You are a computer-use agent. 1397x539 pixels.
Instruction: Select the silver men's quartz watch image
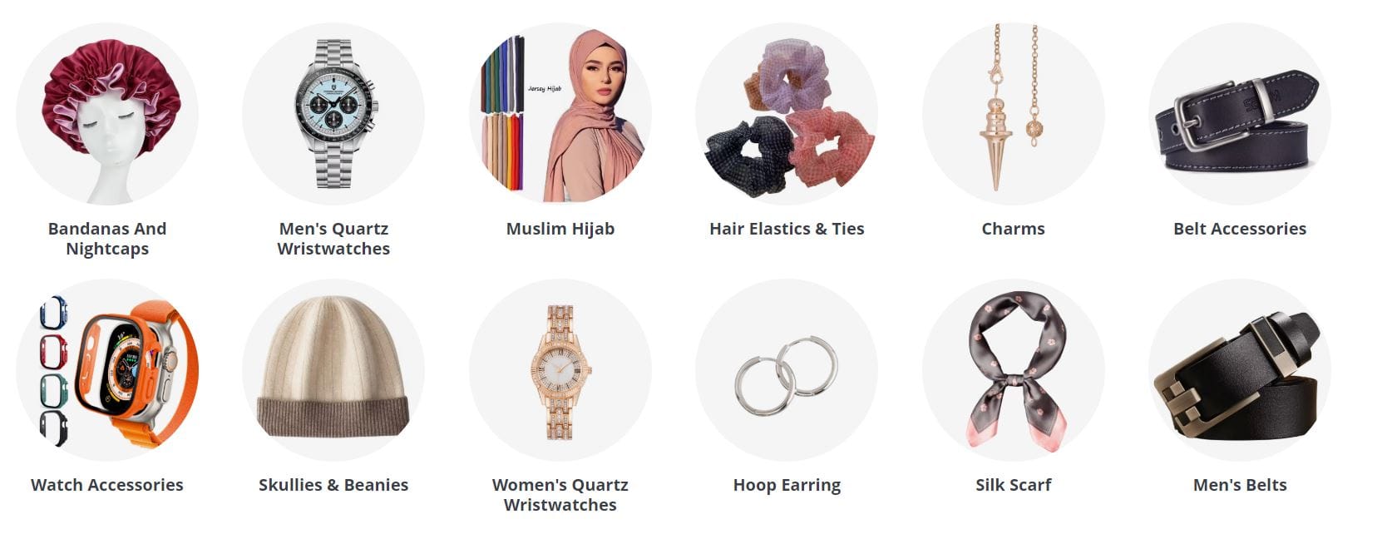pyautogui.click(x=333, y=114)
